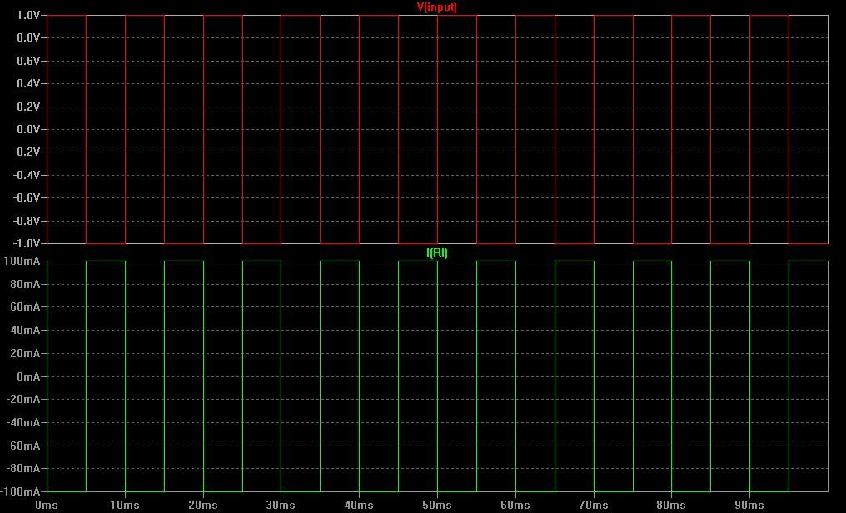Image resolution: width=846 pixels, height=513 pixels.
Task: Click the 100mA current axis label
Action: pos(22,261)
